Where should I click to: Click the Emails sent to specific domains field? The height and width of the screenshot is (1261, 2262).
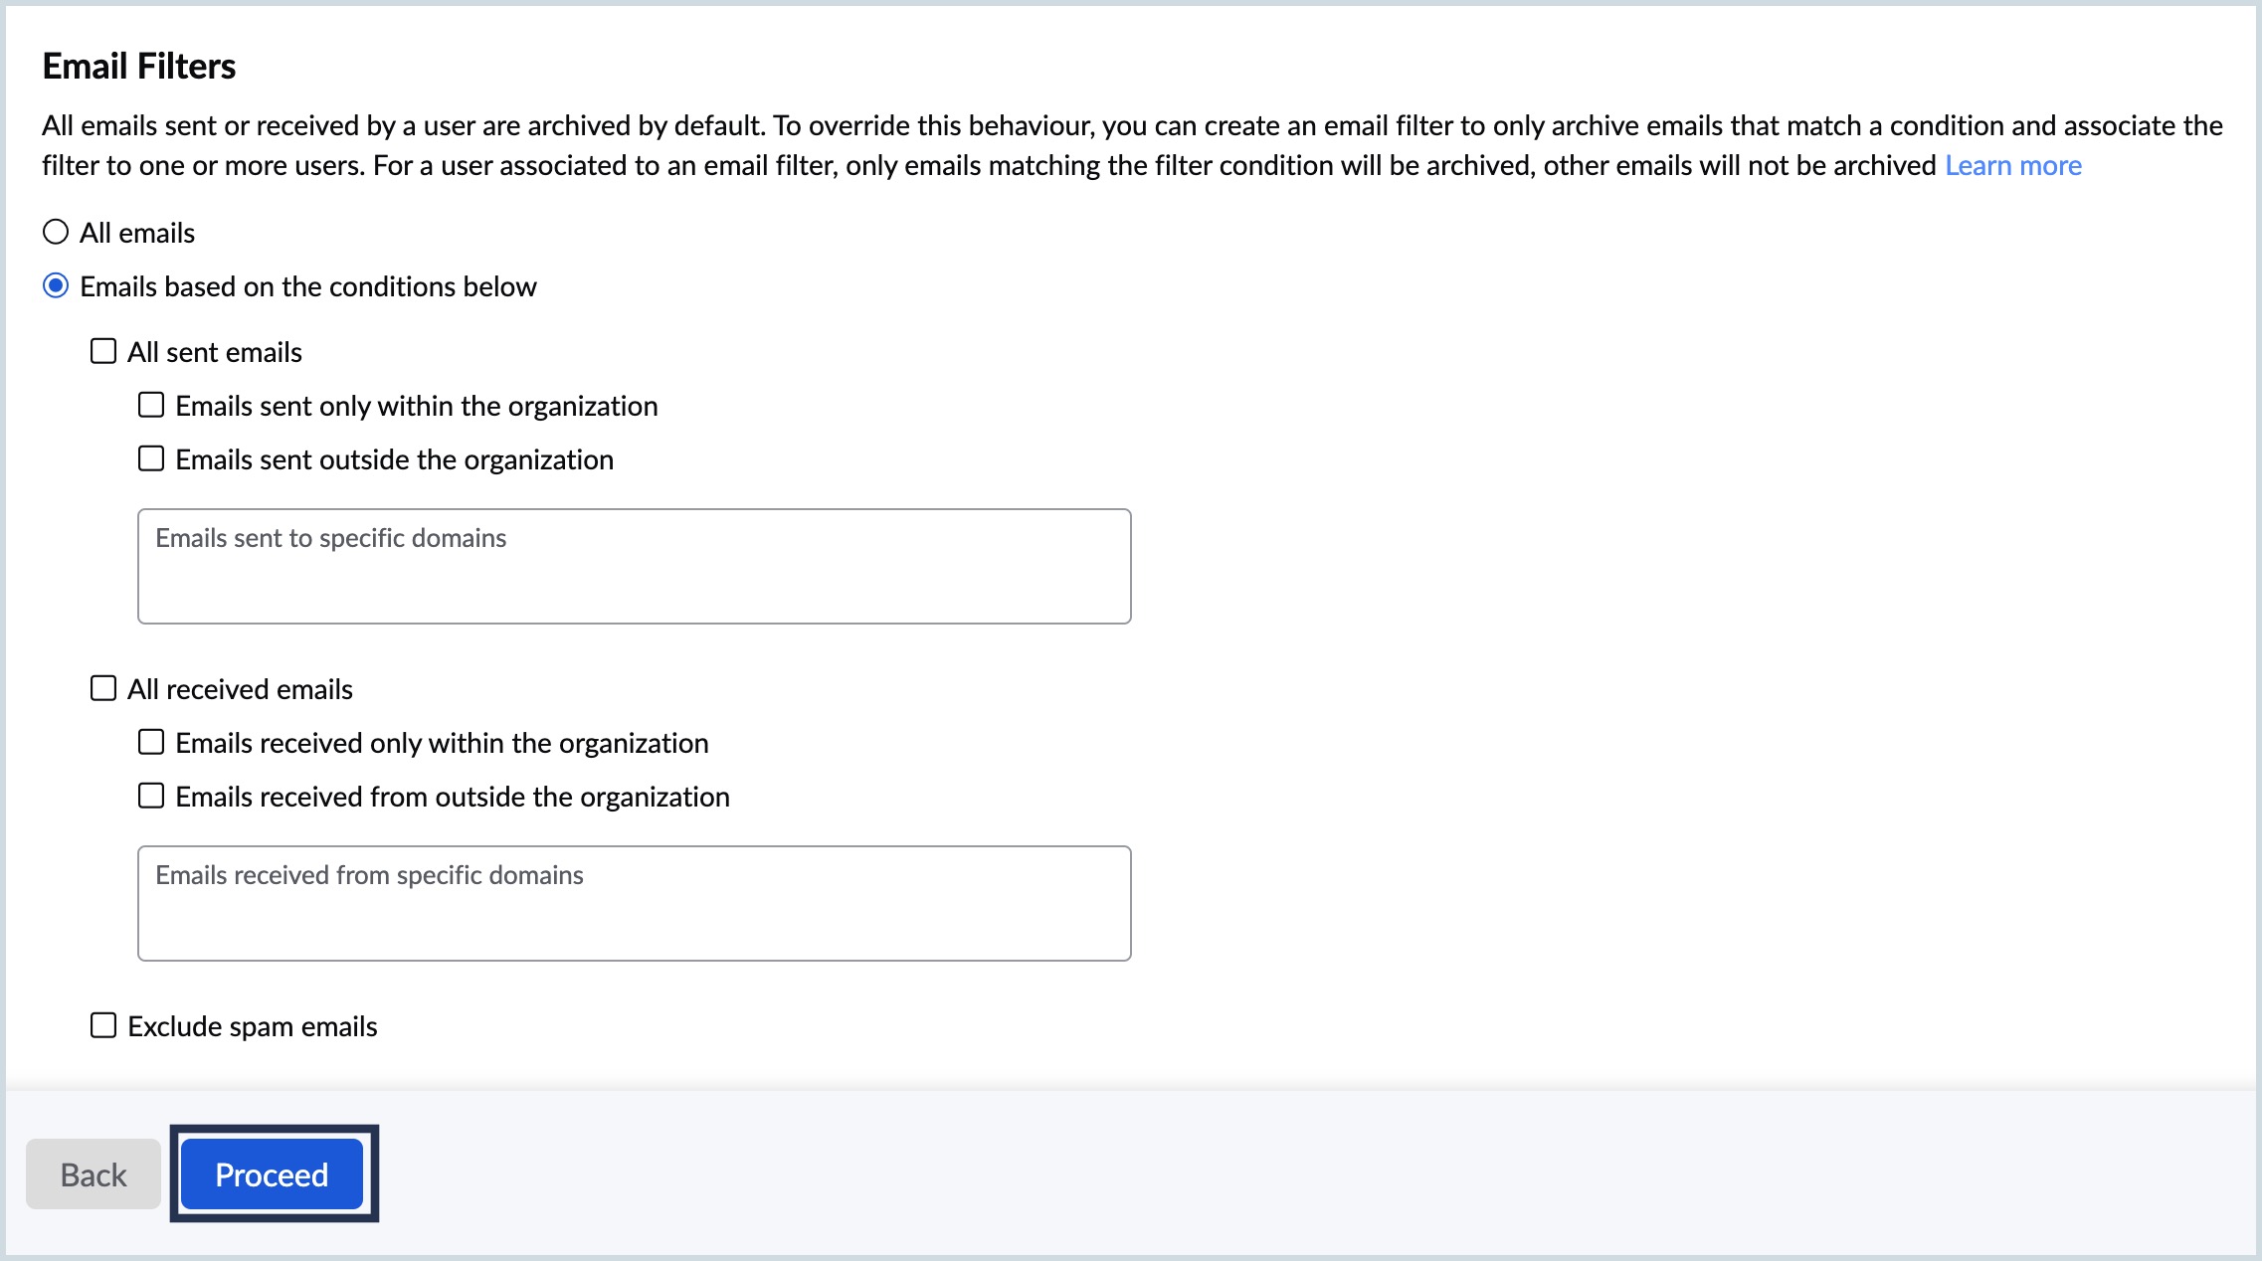634,566
